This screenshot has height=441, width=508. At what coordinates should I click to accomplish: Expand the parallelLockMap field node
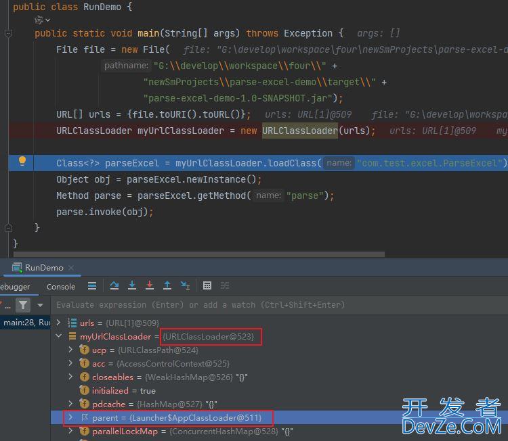(x=70, y=431)
